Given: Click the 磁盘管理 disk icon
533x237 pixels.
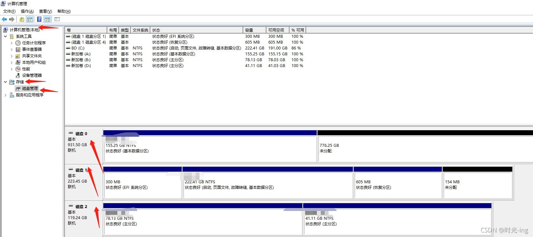Looking at the screenshot, I should tap(18, 89).
